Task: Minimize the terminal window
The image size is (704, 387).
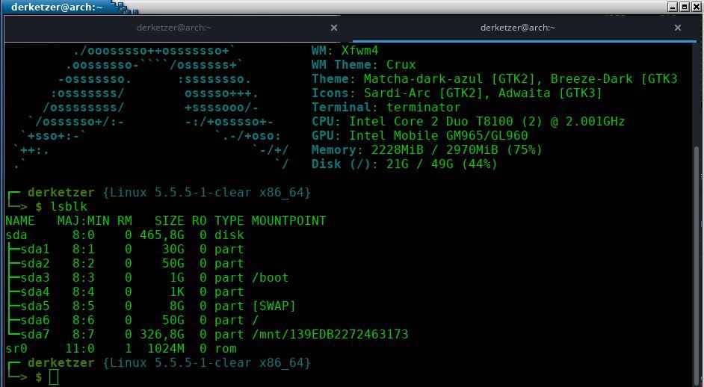Action: [672, 6]
